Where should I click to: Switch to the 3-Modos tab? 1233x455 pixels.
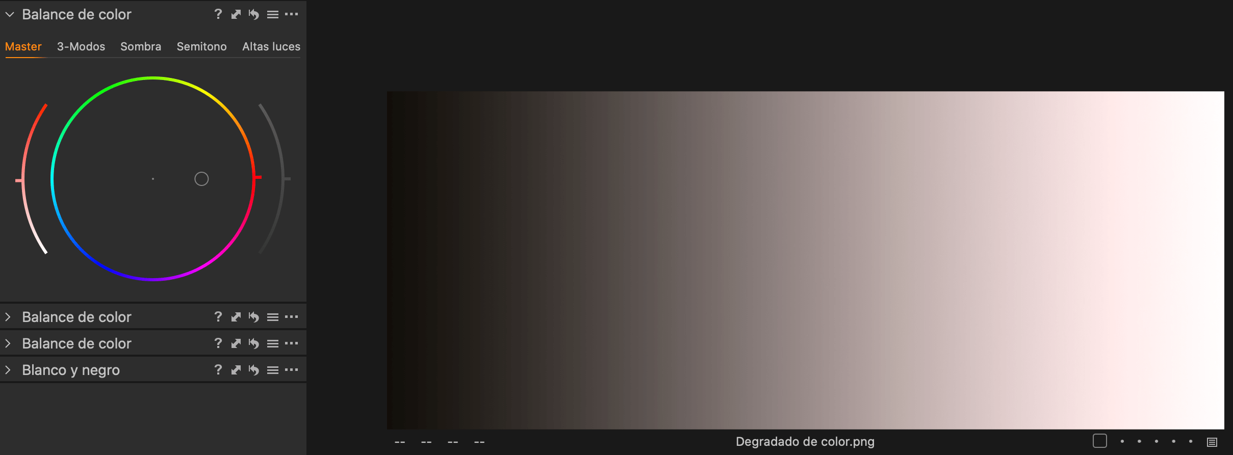click(81, 46)
